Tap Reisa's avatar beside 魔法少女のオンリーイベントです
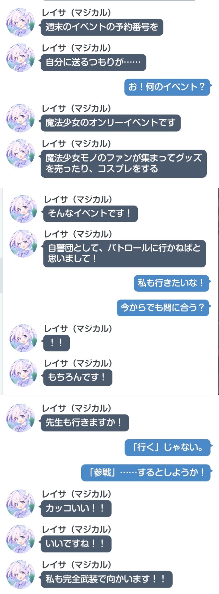Image resolution: width=219 pixels, height=594 pixels. 21,118
